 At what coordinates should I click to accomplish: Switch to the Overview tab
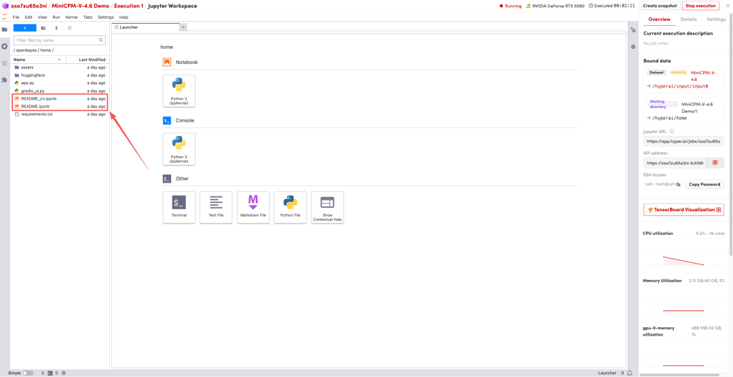click(x=660, y=19)
